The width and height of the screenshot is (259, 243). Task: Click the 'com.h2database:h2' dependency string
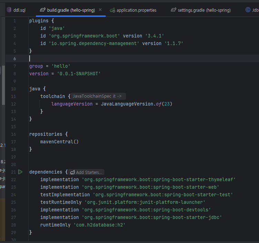pos(100,225)
